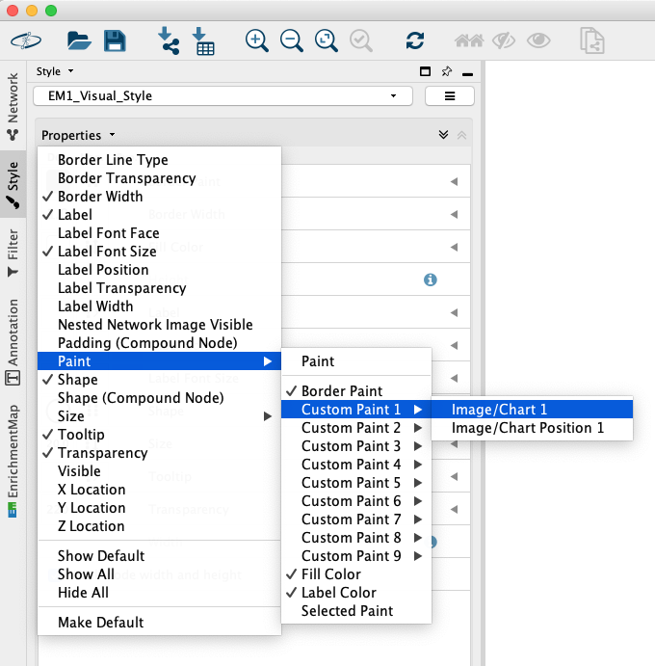Choose Selected Paint option
Image resolution: width=655 pixels, height=666 pixels.
356,610
